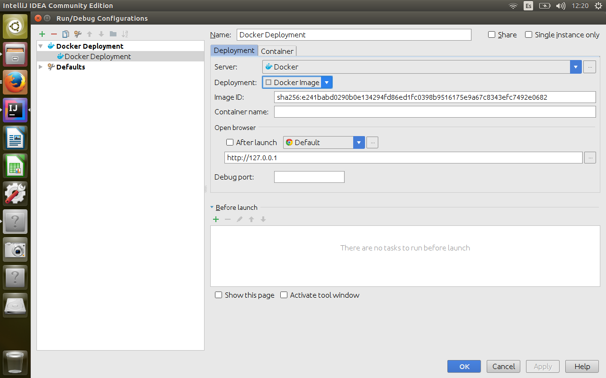Enable After launch browser checkbox
The image size is (606, 378).
pos(230,142)
